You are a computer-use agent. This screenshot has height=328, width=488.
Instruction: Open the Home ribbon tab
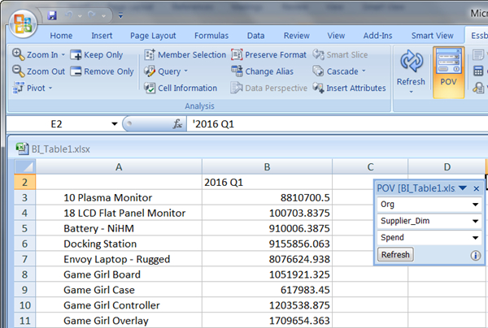click(x=61, y=36)
